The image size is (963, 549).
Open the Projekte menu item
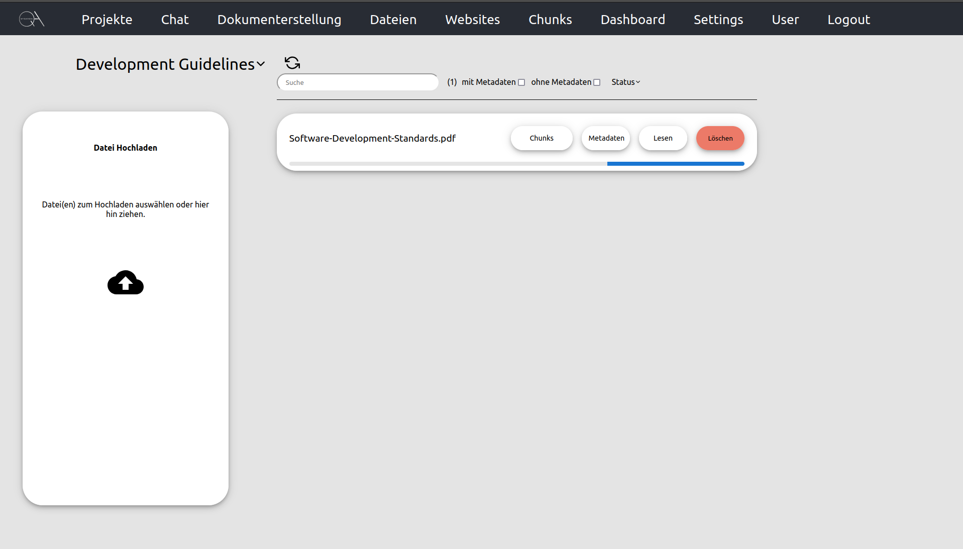tap(107, 19)
